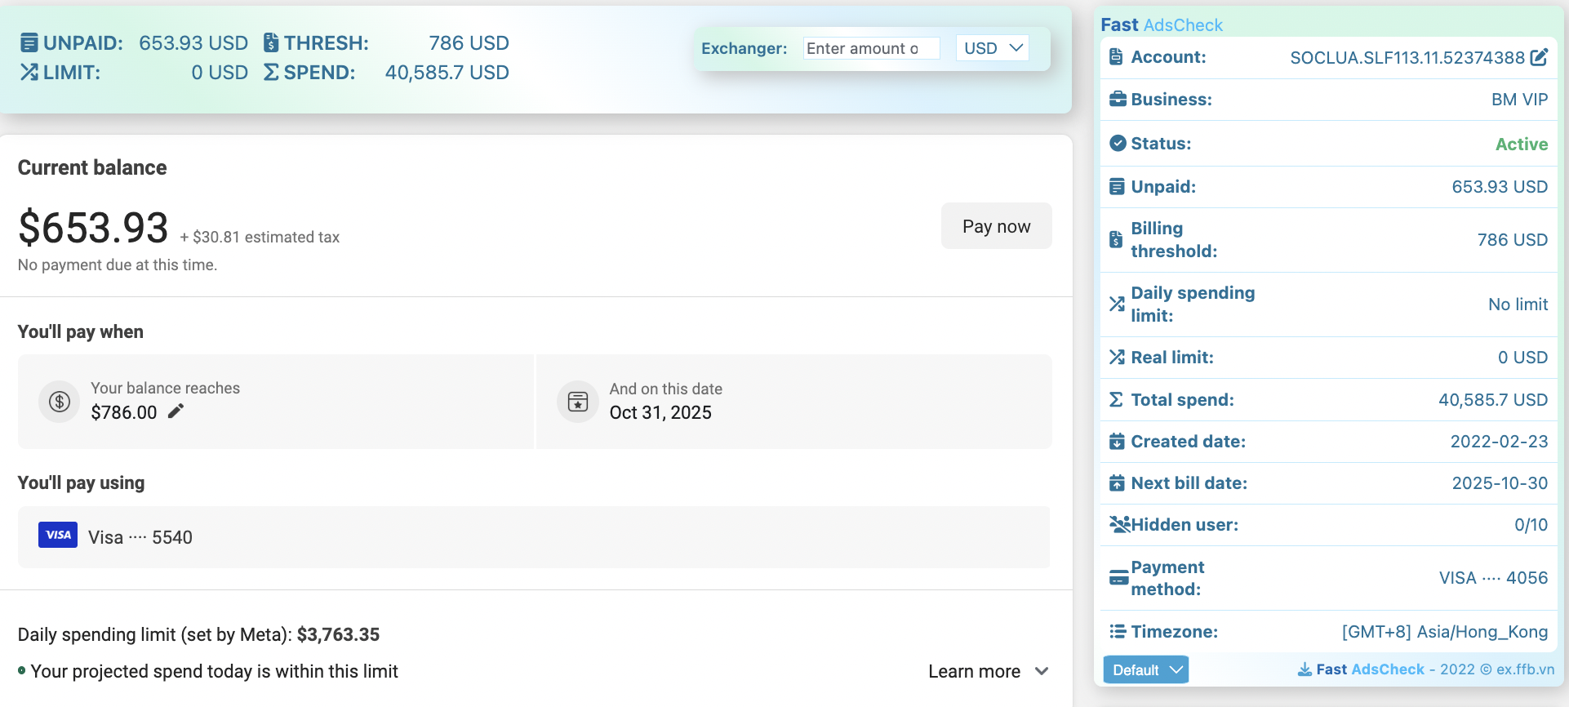Click the Exchanger amount input field

click(872, 48)
